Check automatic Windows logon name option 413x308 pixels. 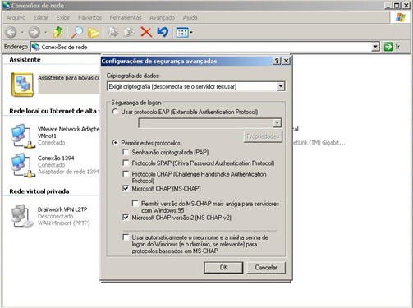click(x=126, y=237)
